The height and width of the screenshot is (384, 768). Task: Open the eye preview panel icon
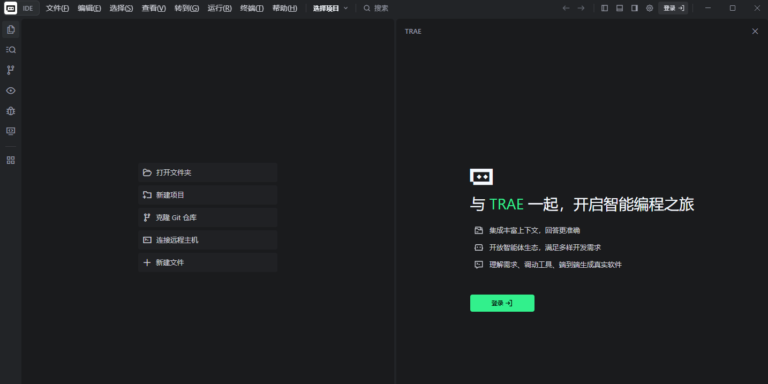click(11, 91)
